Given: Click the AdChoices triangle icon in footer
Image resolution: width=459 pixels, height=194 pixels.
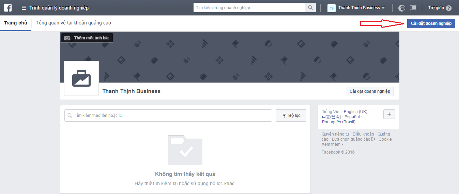Looking at the screenshot, I should click(x=373, y=139).
